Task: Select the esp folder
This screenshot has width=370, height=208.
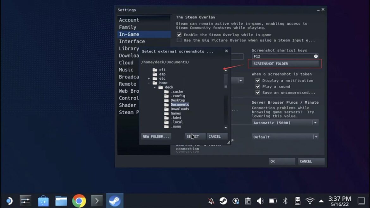Action: point(162,74)
